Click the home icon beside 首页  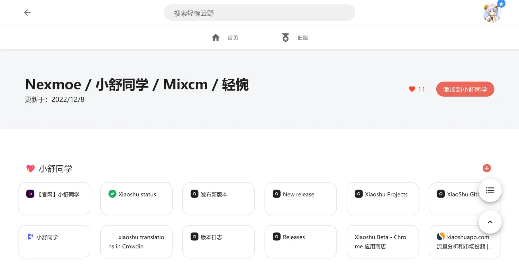click(x=216, y=37)
